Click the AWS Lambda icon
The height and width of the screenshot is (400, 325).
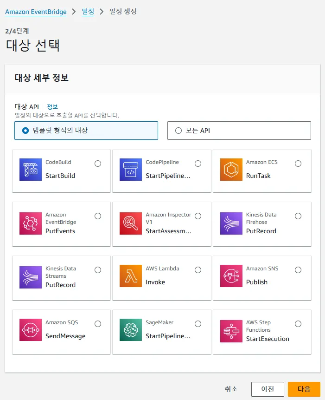131,276
